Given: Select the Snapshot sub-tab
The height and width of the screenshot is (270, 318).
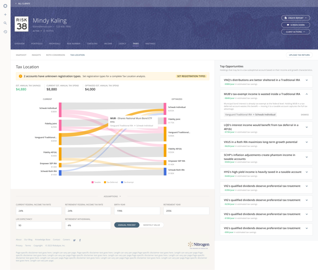Looking at the screenshot, I should 21,55.
